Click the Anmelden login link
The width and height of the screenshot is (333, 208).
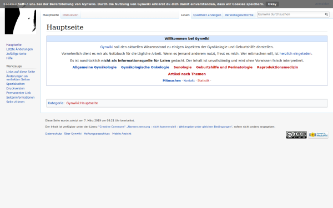tap(322, 4)
